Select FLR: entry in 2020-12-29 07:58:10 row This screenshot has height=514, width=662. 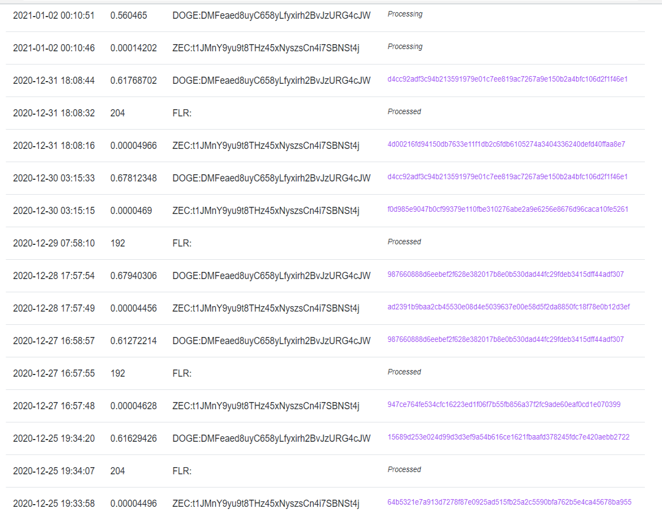(182, 243)
